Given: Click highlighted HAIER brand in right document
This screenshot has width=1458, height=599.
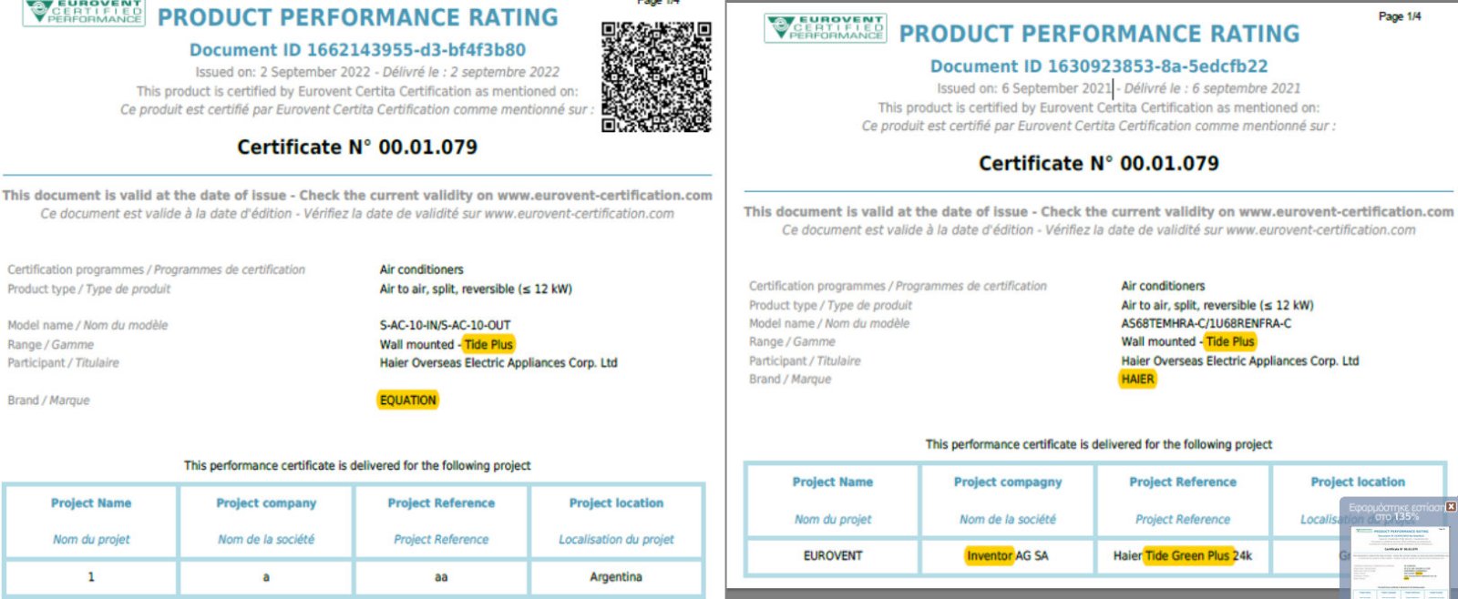Looking at the screenshot, I should tap(1137, 379).
